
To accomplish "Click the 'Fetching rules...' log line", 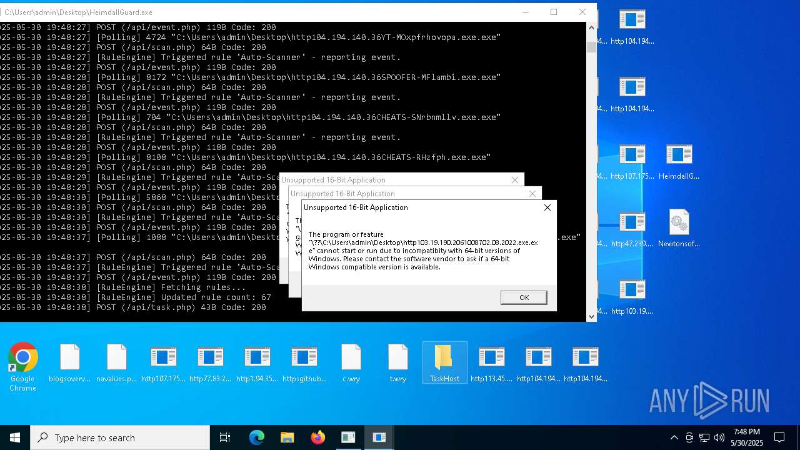I will (x=123, y=287).
